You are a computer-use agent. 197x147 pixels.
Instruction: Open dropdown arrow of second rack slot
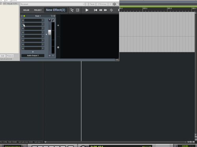(43, 24)
